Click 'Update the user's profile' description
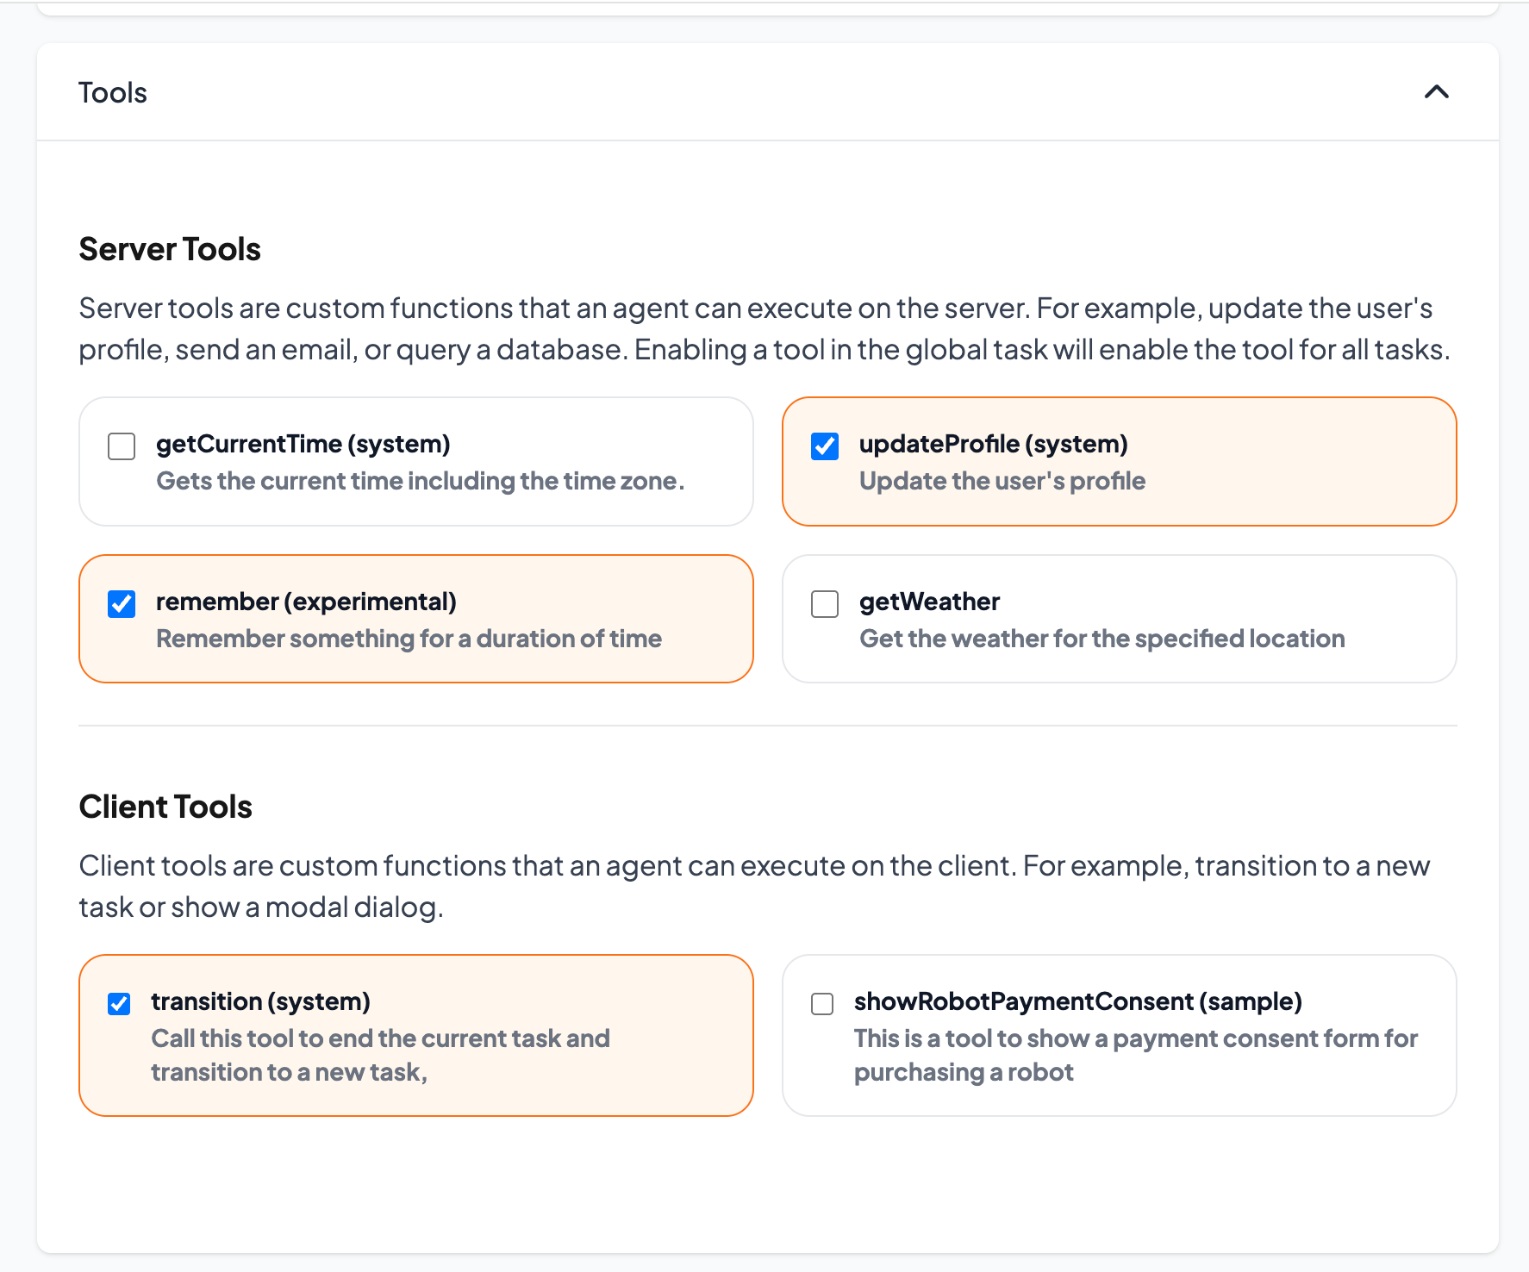1529x1272 pixels. [1002, 481]
